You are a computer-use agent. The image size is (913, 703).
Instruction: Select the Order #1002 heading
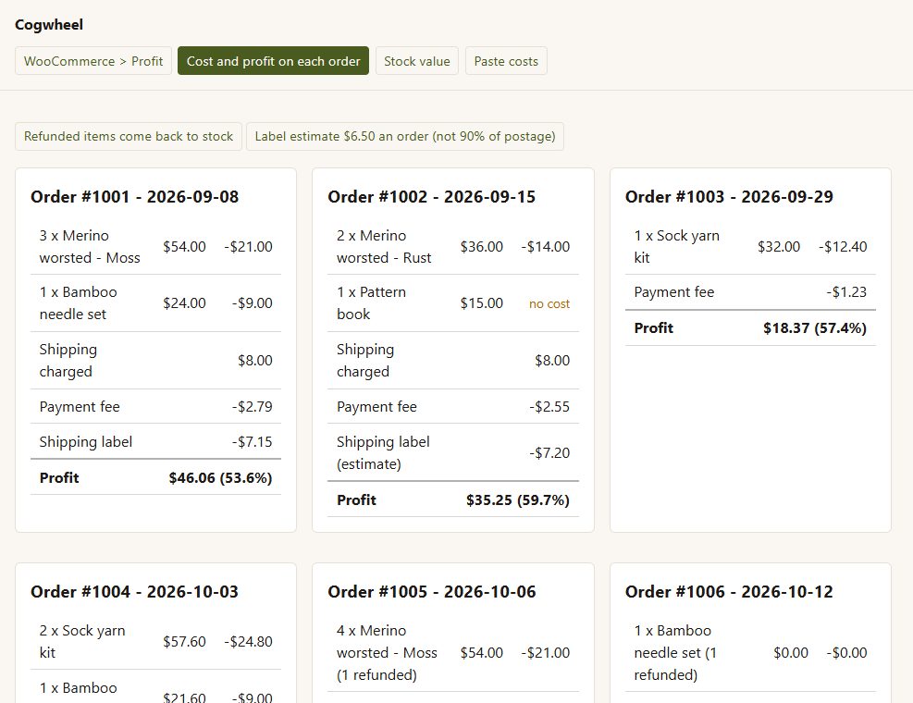point(431,197)
